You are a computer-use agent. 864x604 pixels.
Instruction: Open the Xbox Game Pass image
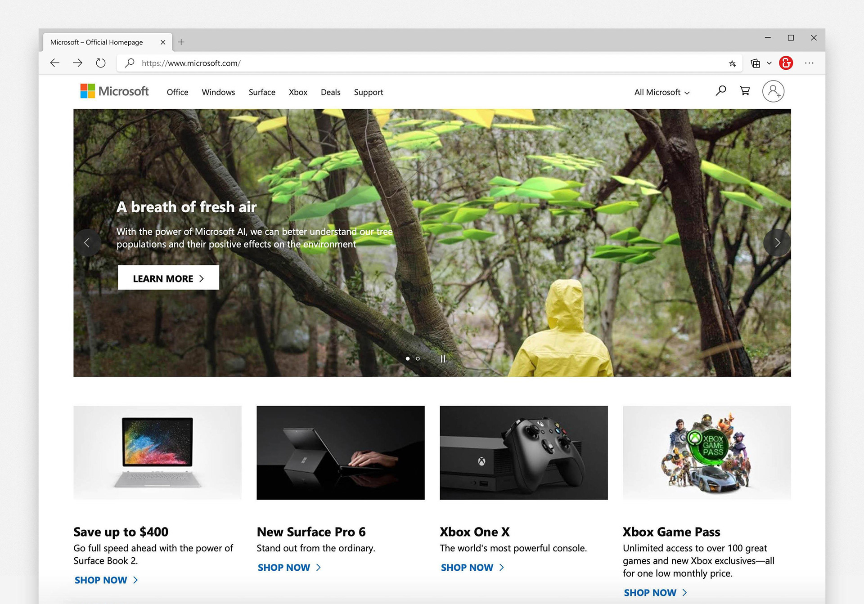pos(707,452)
